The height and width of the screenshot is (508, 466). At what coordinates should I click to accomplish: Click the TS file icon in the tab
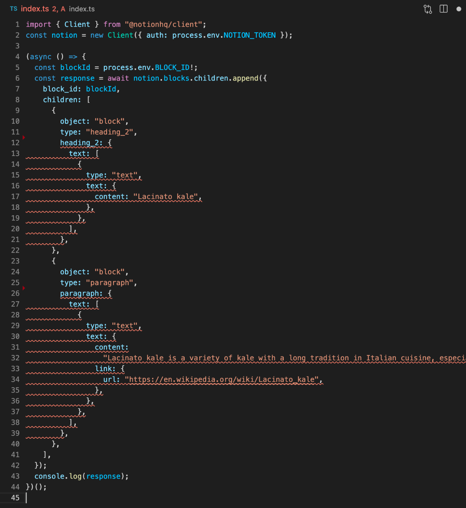(13, 9)
